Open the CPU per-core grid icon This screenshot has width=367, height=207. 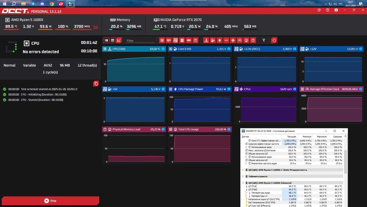[x=96, y=27]
